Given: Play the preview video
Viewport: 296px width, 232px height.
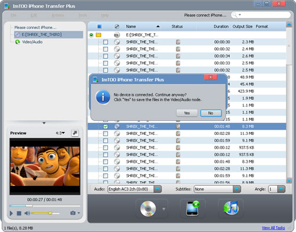Looking at the screenshot, I should click(11, 213).
